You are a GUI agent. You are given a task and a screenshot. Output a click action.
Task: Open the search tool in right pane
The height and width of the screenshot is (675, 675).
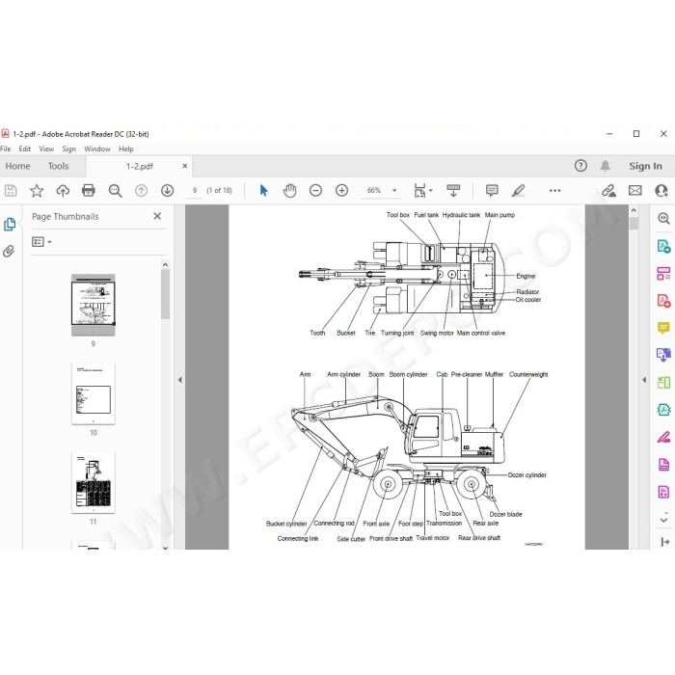pos(663,219)
